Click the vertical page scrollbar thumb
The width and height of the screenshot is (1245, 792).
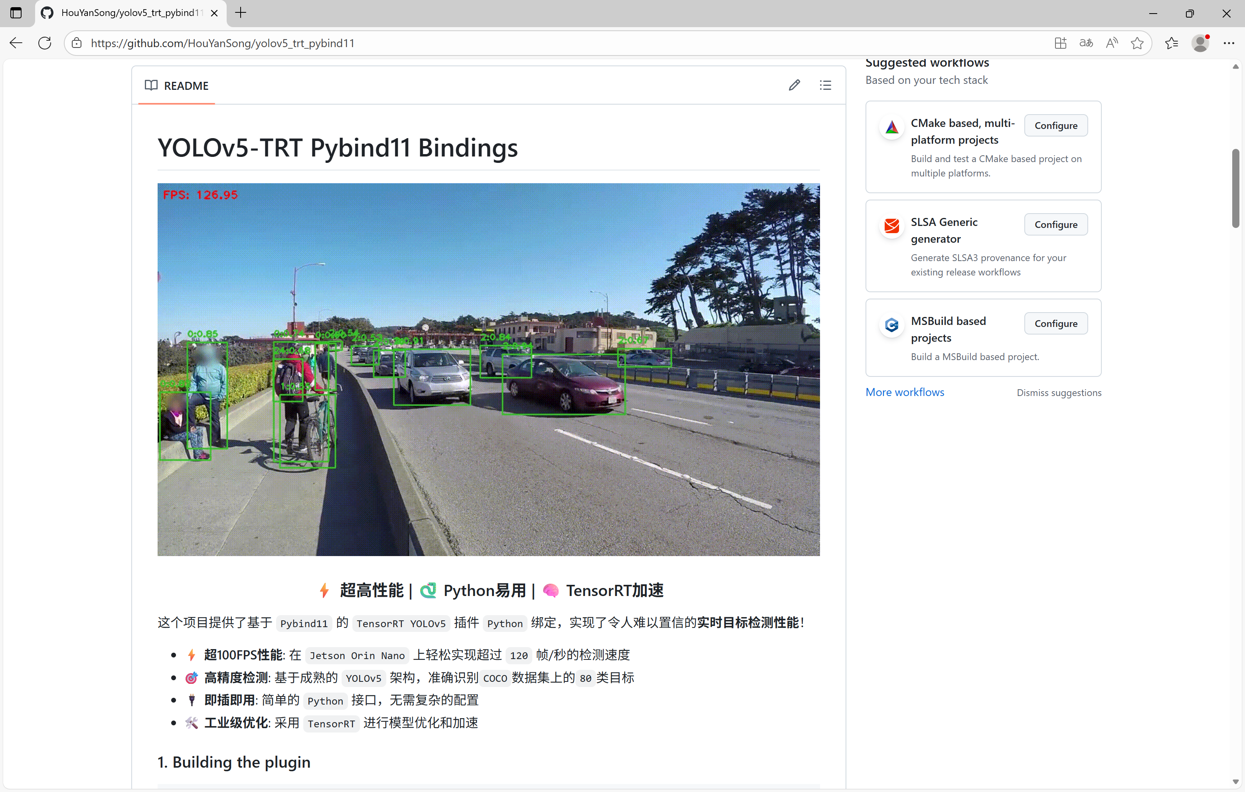click(x=1235, y=189)
